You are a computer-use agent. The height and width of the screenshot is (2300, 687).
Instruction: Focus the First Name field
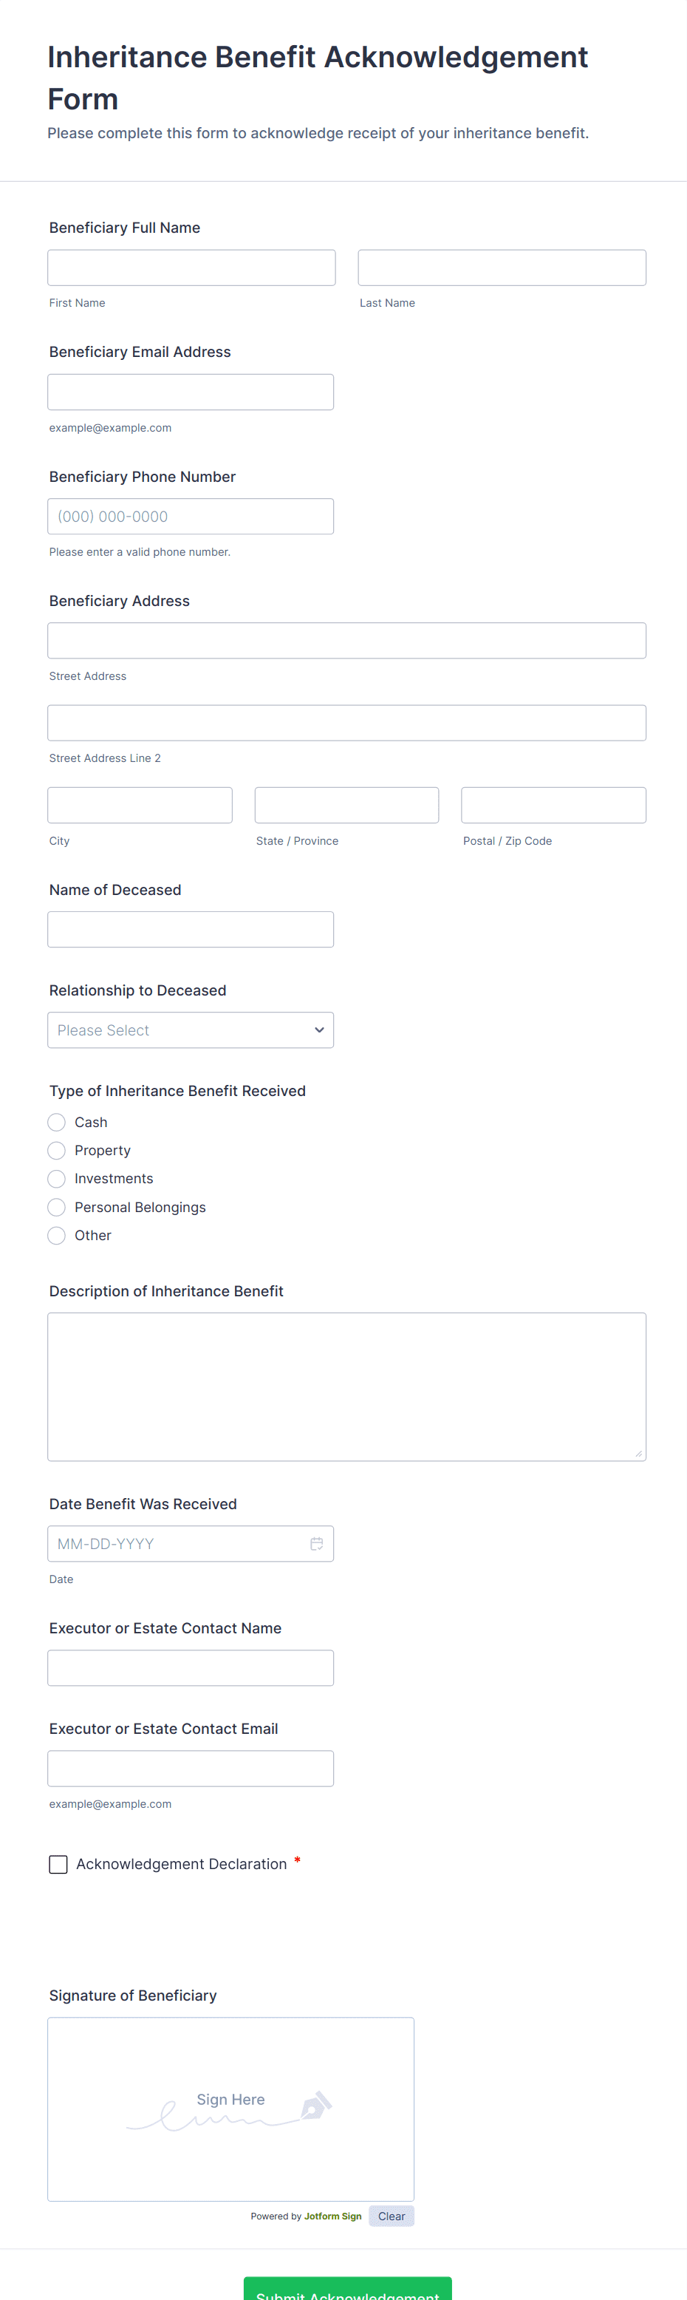191,268
